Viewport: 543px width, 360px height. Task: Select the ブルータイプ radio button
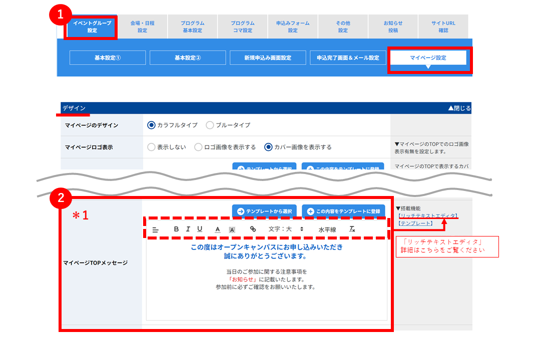(210, 125)
